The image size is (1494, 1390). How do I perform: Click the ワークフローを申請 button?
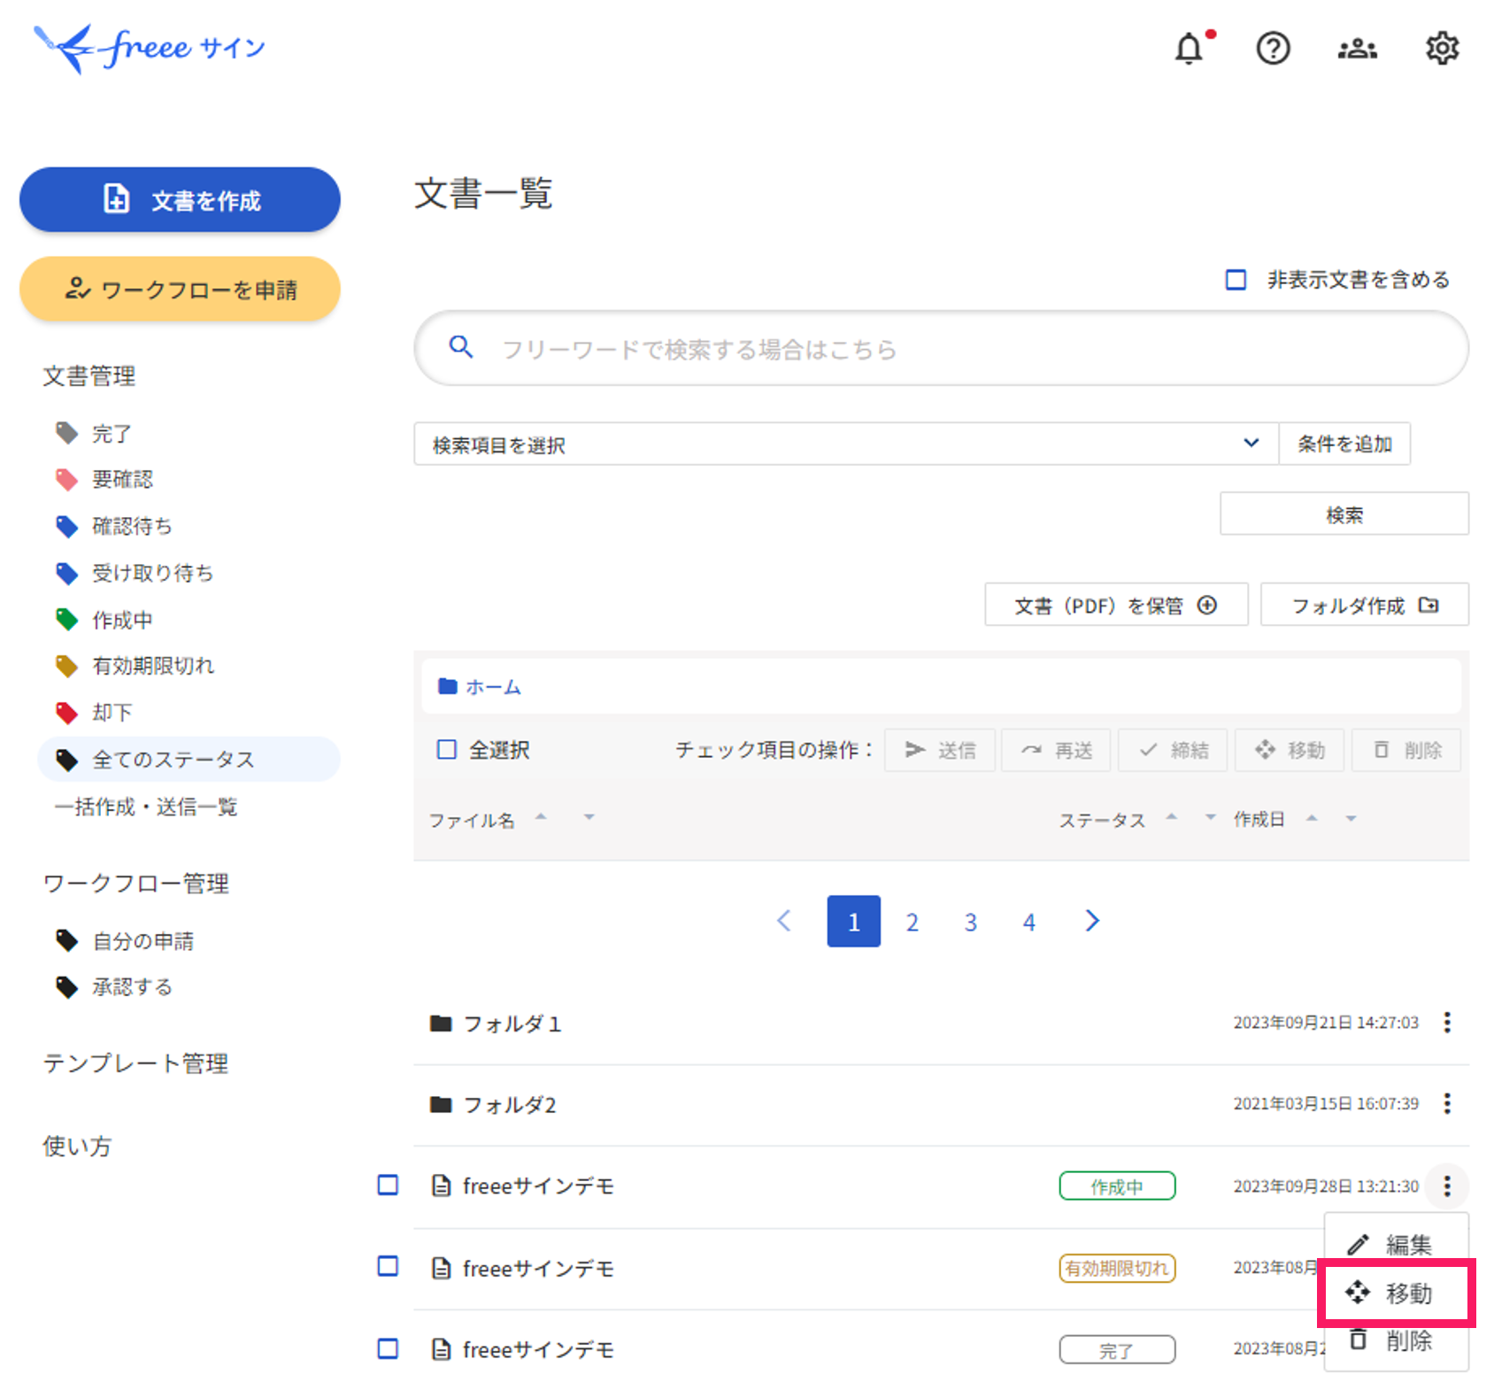tap(180, 289)
